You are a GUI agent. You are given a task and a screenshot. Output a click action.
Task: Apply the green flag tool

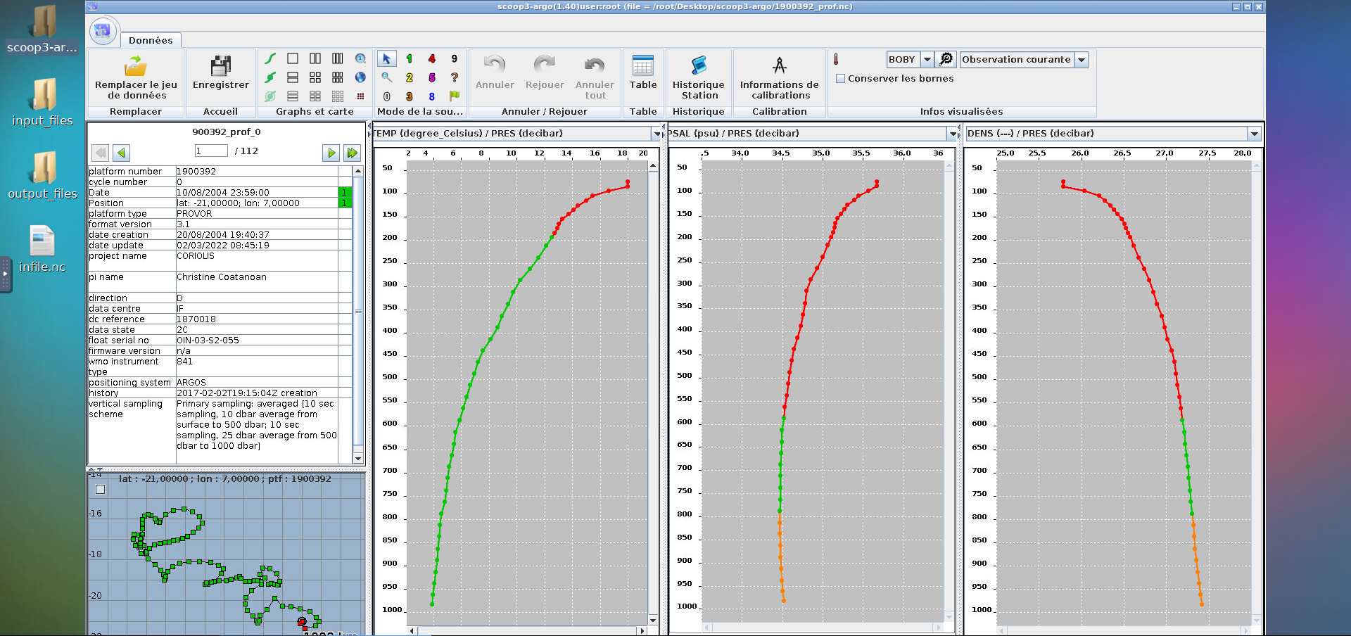pos(454,96)
